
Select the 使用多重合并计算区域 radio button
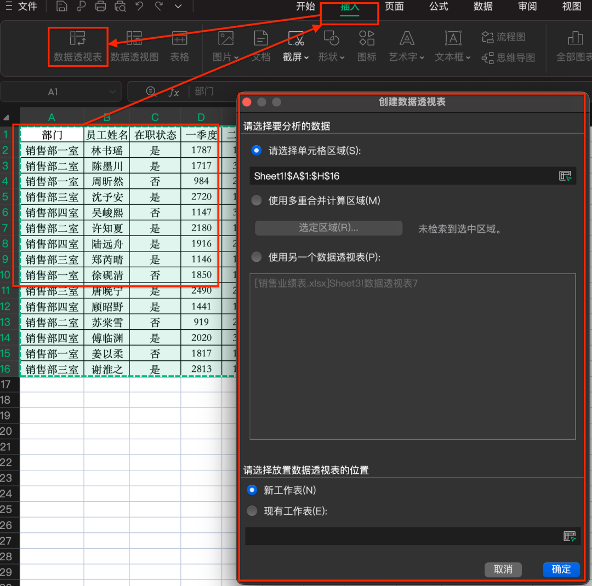click(257, 200)
